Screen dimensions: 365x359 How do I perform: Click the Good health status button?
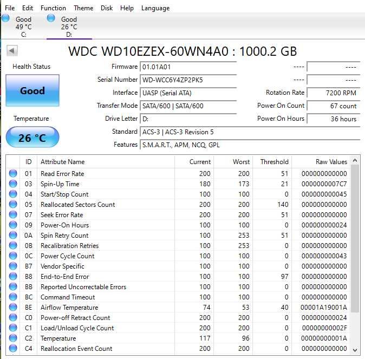32,90
